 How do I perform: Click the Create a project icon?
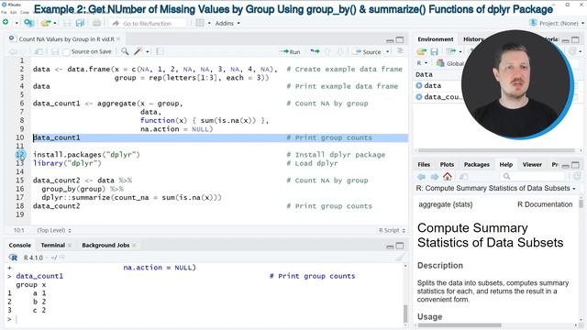point(28,23)
